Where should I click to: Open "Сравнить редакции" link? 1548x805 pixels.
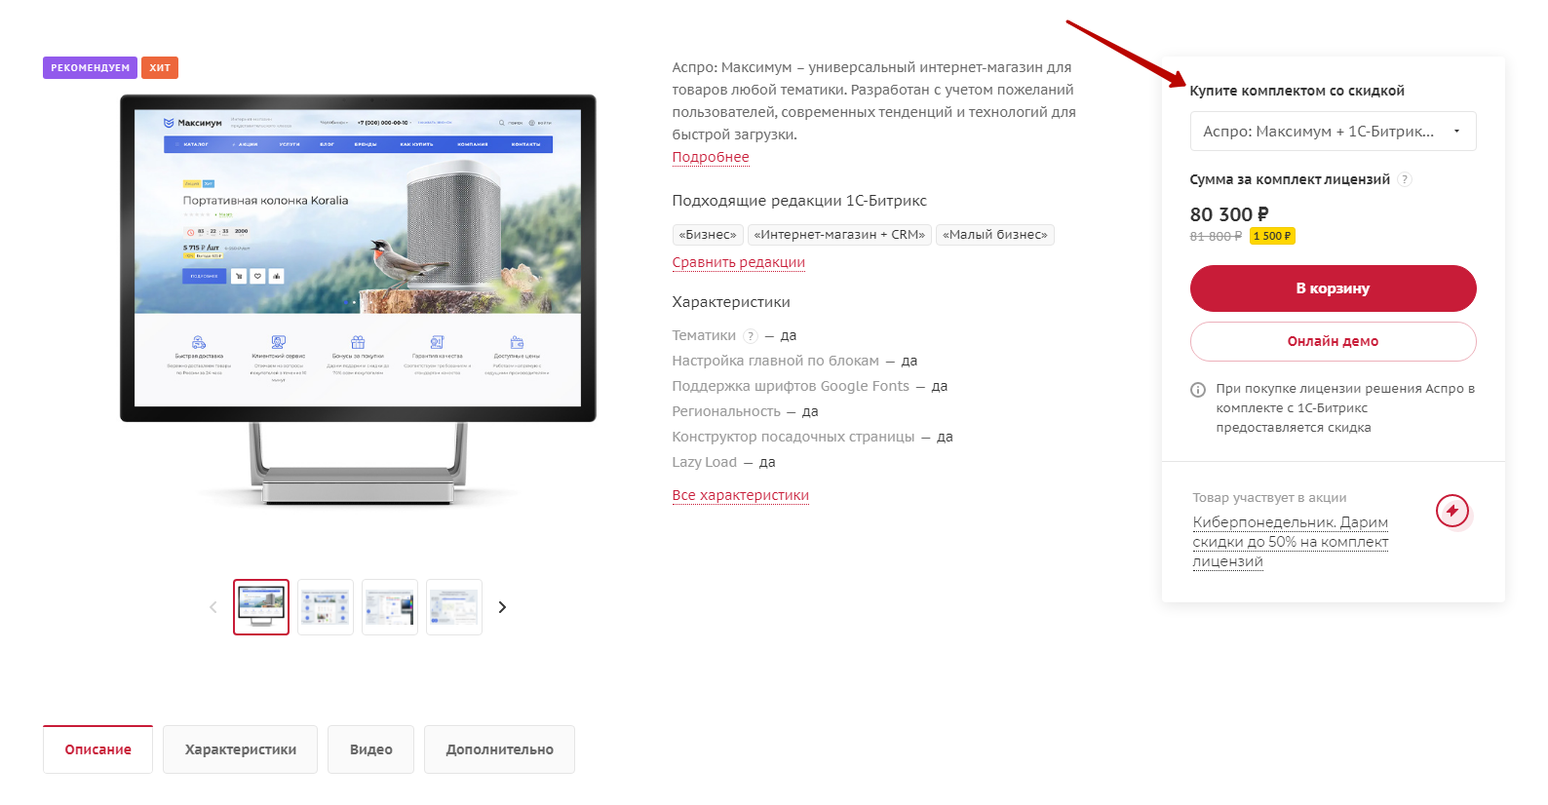[739, 262]
